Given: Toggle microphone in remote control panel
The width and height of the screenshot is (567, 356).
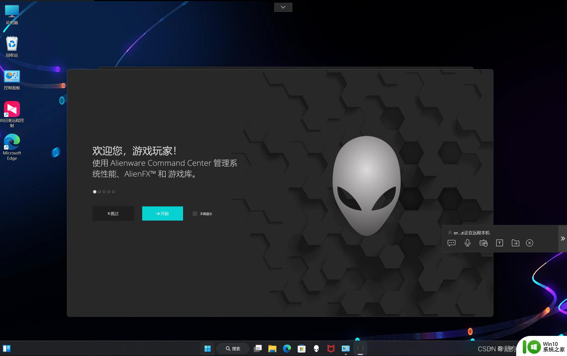Looking at the screenshot, I should 467,243.
